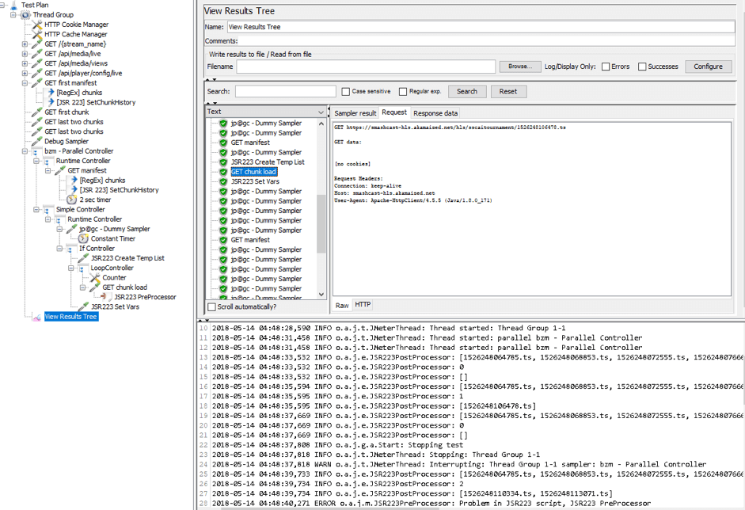This screenshot has height=510, width=745.
Task: Click pre-processor icon of JSR223 PreProcessor
Action: (105, 297)
